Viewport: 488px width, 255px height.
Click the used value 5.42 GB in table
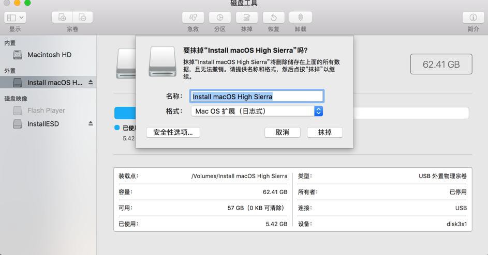pos(276,224)
